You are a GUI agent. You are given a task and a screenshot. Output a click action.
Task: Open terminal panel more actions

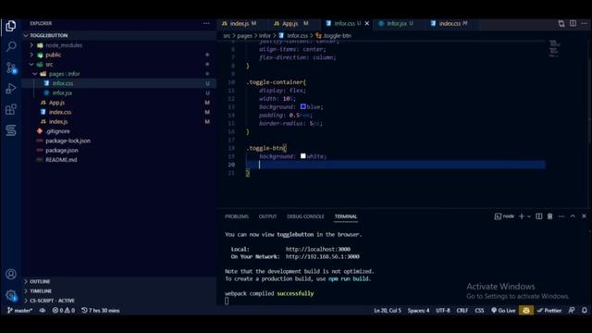coord(561,216)
